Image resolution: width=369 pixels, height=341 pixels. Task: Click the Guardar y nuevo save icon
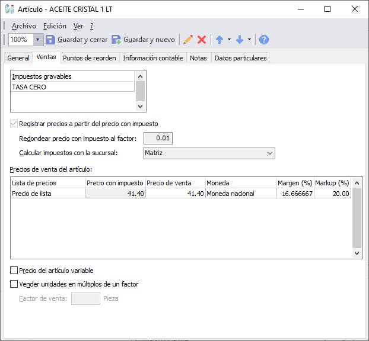(x=116, y=40)
